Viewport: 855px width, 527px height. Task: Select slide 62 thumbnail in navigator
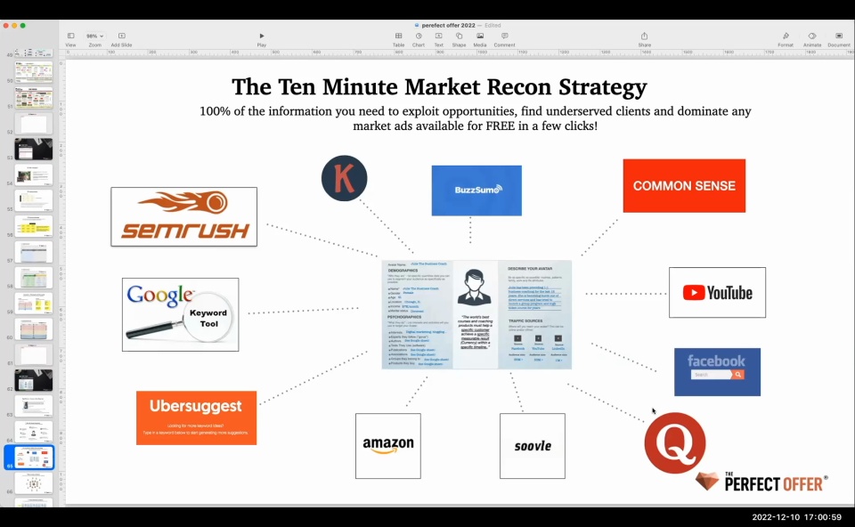(x=34, y=380)
